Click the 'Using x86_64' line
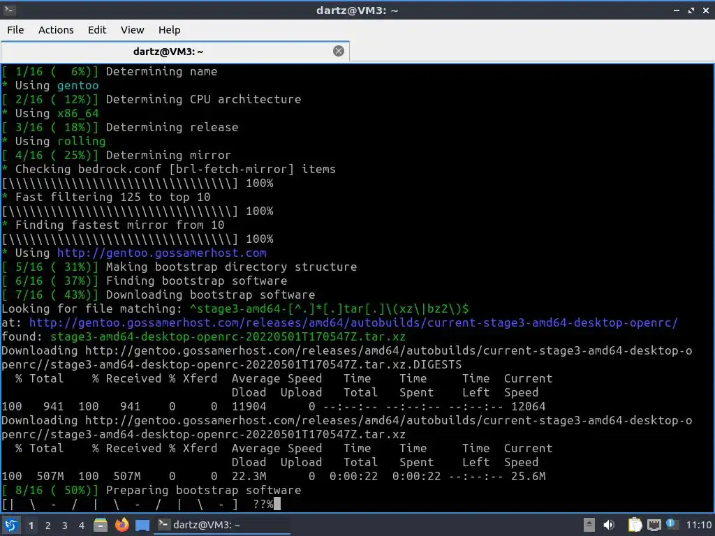Screen dimensions: 715x536 tap(50, 113)
